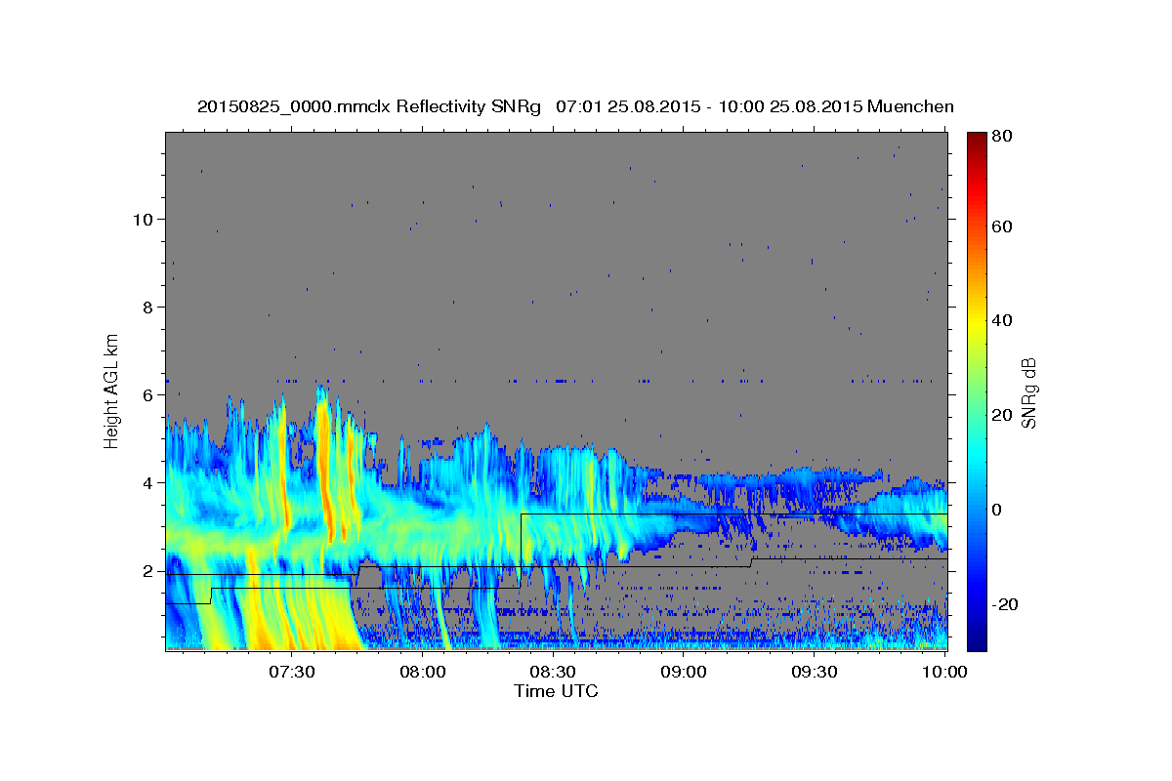Click the plot title text

pos(575,106)
